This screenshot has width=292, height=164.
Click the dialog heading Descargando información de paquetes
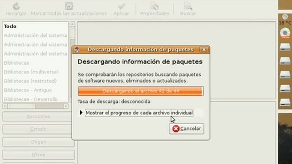[140, 62]
